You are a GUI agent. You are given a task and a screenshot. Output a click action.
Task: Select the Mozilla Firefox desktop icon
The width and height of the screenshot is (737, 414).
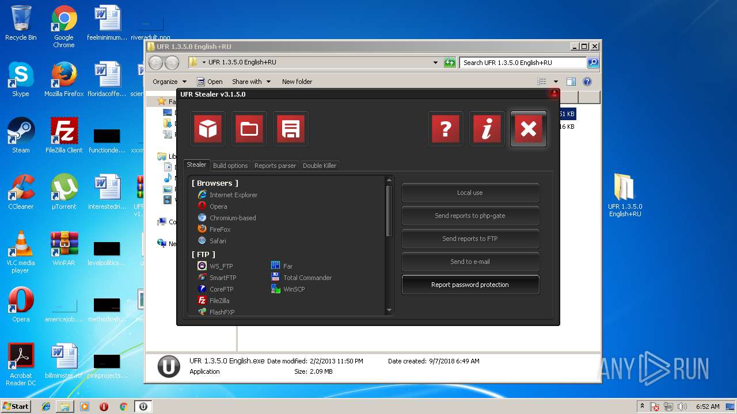[64, 80]
